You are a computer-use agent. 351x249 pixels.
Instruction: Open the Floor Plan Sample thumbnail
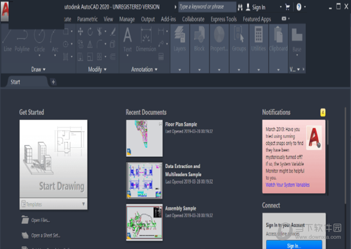pyautogui.click(x=144, y=138)
